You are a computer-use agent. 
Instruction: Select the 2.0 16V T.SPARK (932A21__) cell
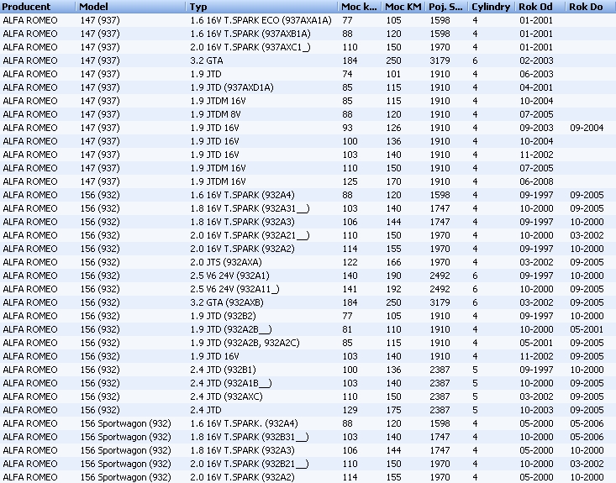click(x=250, y=235)
